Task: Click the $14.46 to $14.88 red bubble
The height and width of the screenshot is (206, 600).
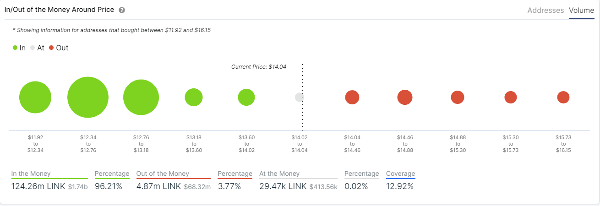Action: tap(405, 98)
